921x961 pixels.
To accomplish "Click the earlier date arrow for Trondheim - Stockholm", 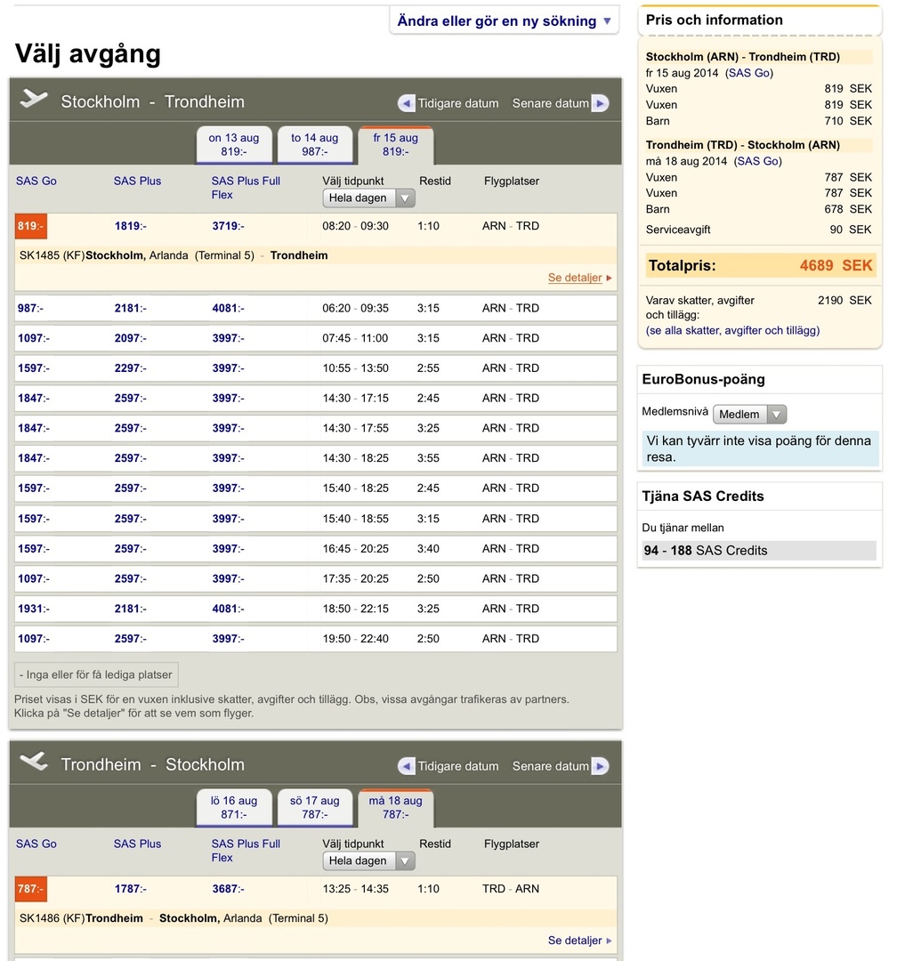I will (407, 766).
